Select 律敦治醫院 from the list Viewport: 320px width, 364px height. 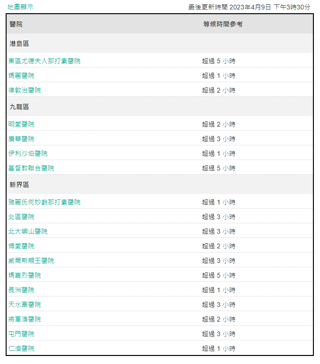tap(25, 90)
